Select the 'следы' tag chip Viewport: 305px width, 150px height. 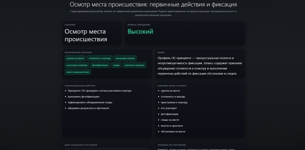(116, 65)
